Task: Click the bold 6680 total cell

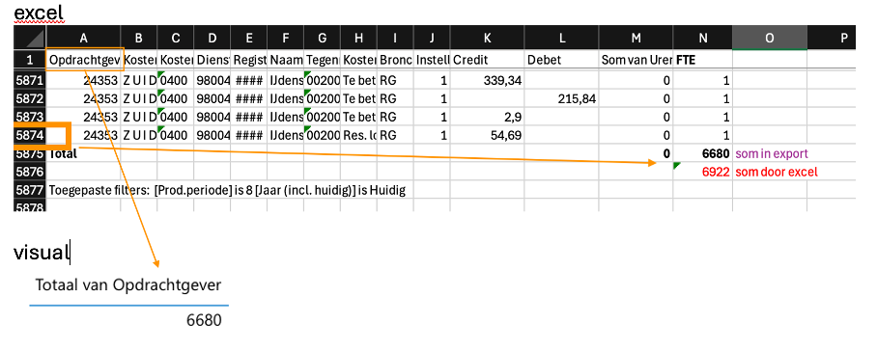Action: pyautogui.click(x=702, y=153)
